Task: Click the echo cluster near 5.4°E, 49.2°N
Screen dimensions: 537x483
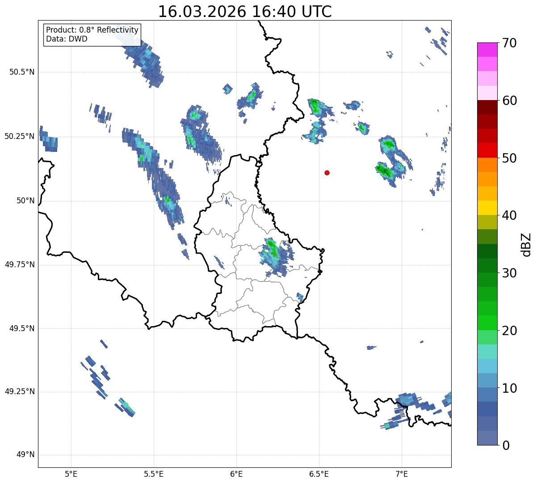Action: point(125,407)
